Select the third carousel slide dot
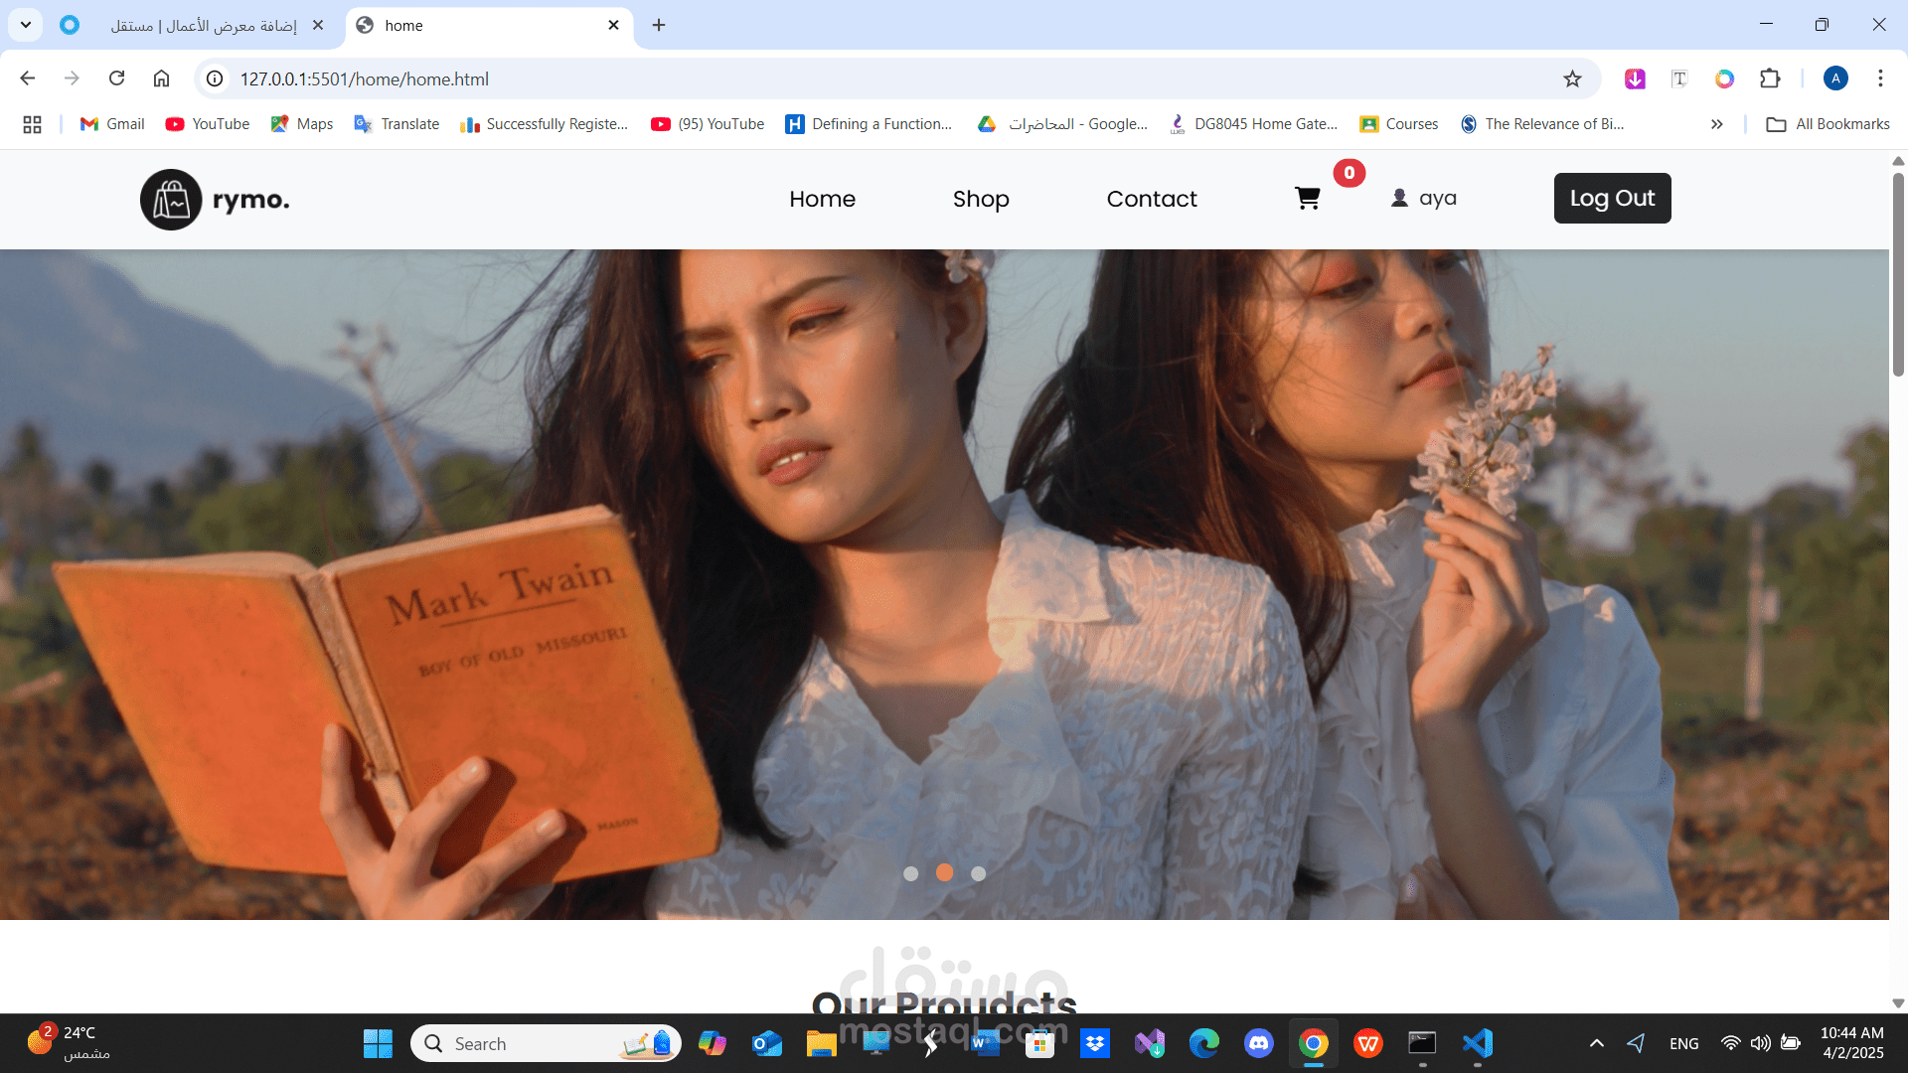This screenshot has height=1073, width=1908. [x=978, y=873]
